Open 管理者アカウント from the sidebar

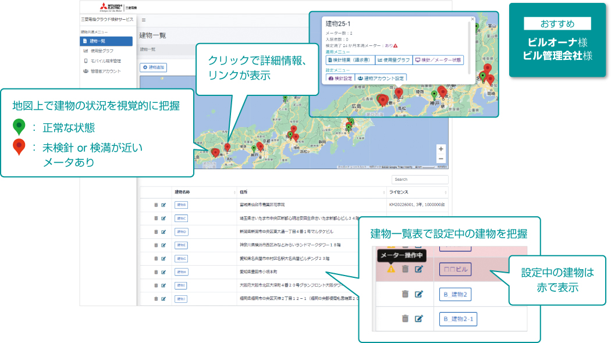click(105, 71)
